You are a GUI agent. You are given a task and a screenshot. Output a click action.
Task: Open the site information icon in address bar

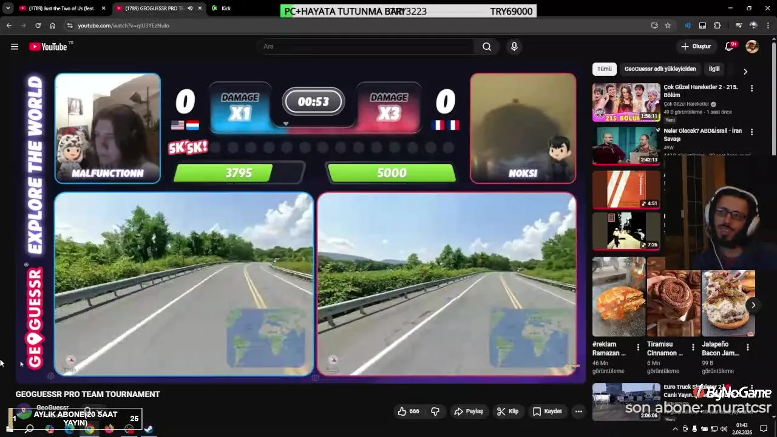(x=70, y=25)
